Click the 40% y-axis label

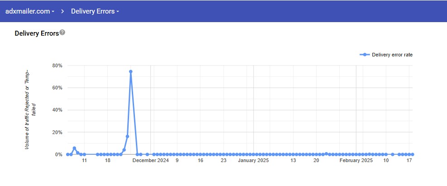[57, 110]
